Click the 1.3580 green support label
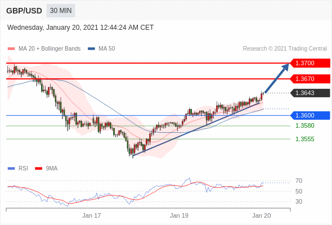The width and height of the screenshot is (332, 225). pos(304,126)
